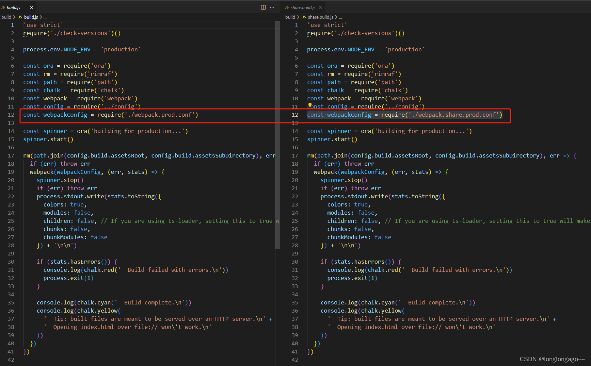
Task: Close the build.js tab
Action: pyautogui.click(x=32, y=7)
